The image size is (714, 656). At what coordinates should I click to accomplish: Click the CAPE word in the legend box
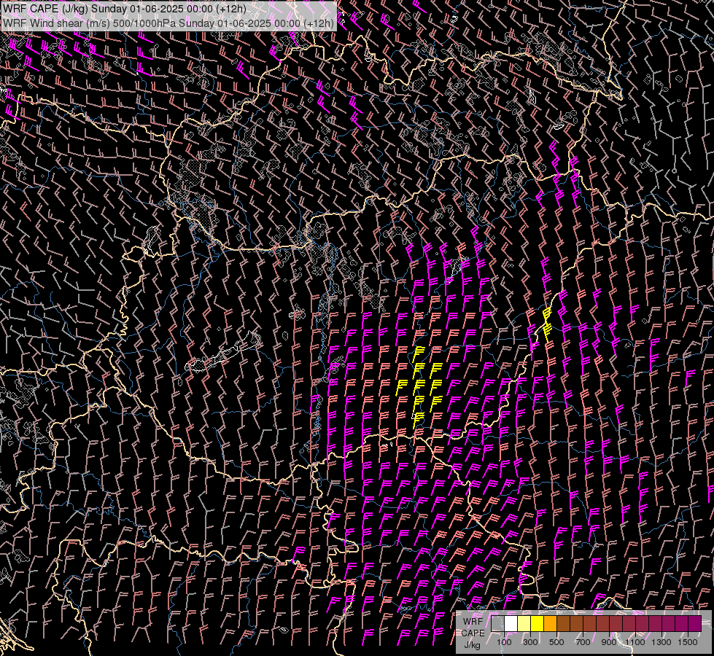coord(473,633)
